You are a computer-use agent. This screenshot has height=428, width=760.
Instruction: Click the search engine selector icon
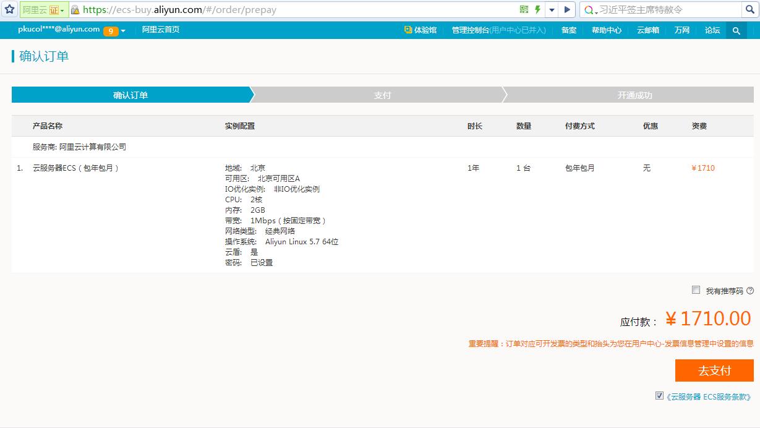tap(591, 10)
